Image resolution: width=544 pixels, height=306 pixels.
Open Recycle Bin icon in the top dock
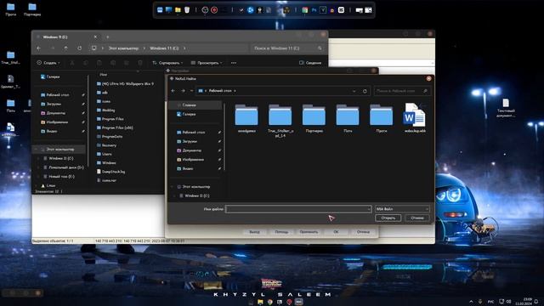(187, 10)
